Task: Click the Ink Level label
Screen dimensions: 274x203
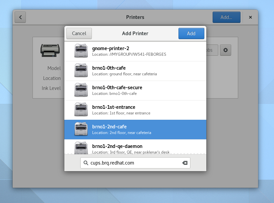Action: tap(51, 88)
